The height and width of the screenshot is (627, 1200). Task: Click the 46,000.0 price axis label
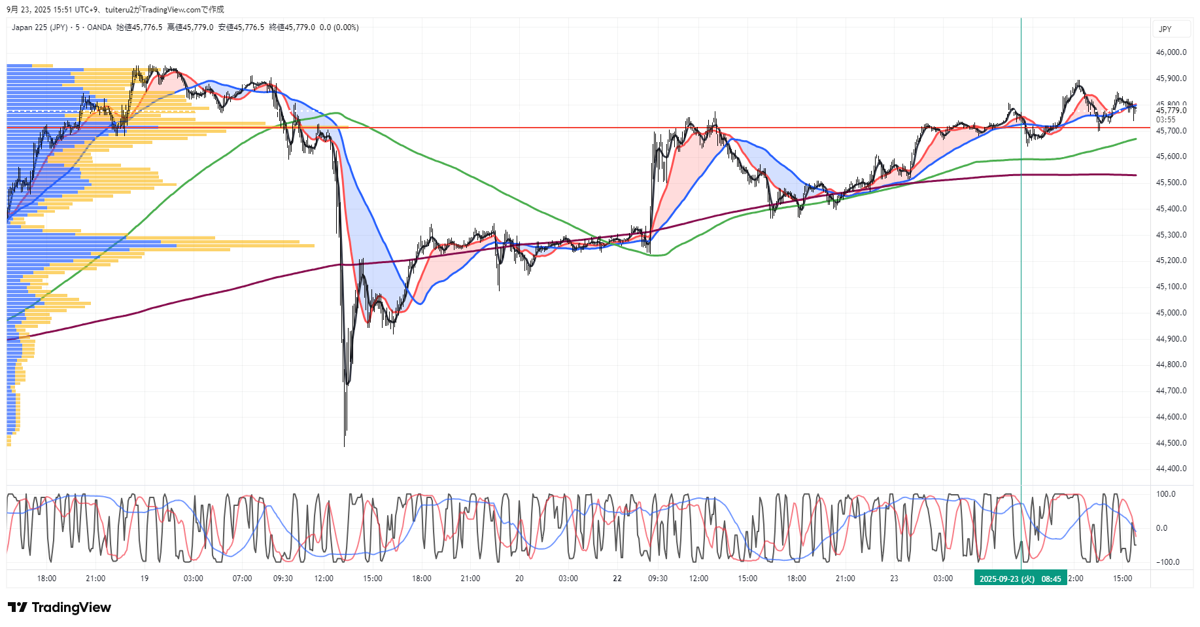[1171, 52]
